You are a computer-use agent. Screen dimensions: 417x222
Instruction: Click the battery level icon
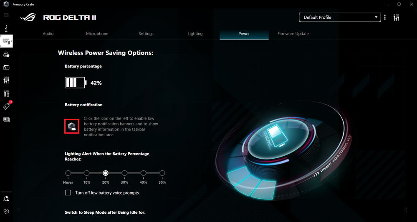pyautogui.click(x=76, y=83)
